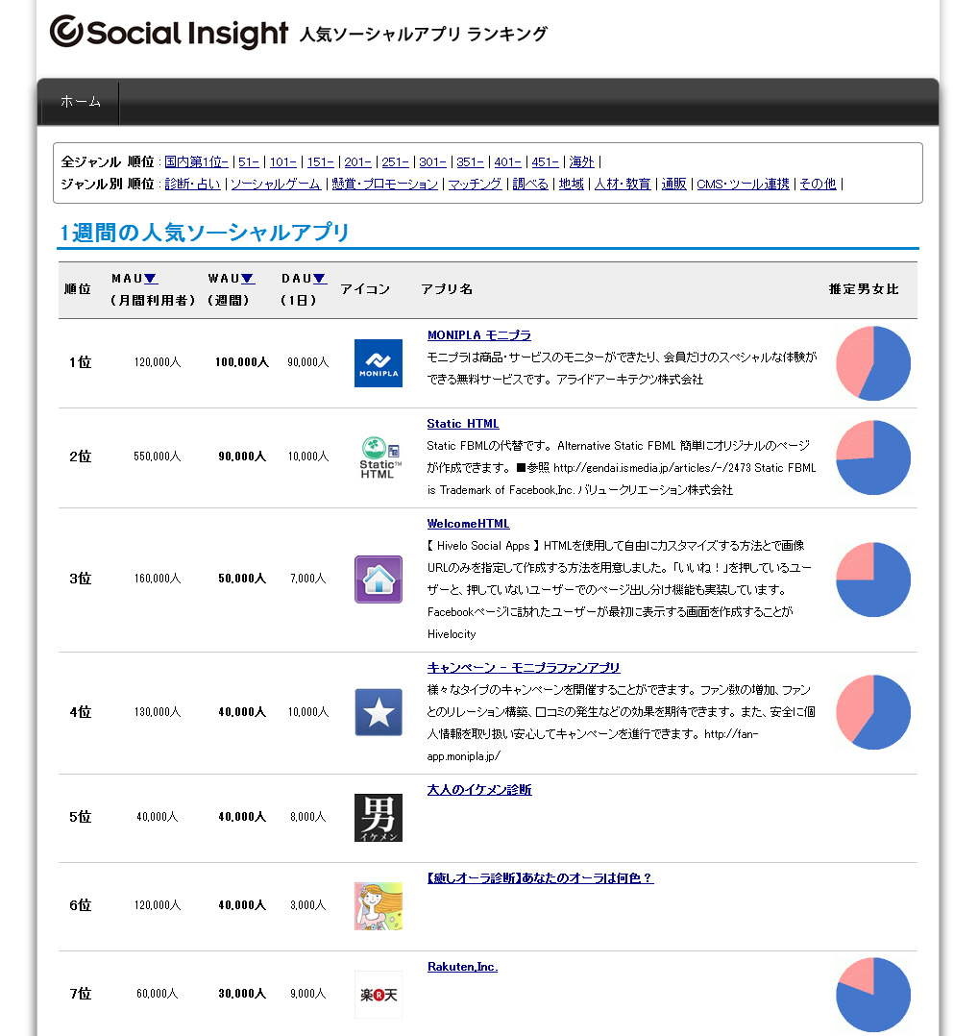Screen dimensions: 978x1036
Task: Click the Static HTML app icon
Action: pyautogui.click(x=379, y=457)
